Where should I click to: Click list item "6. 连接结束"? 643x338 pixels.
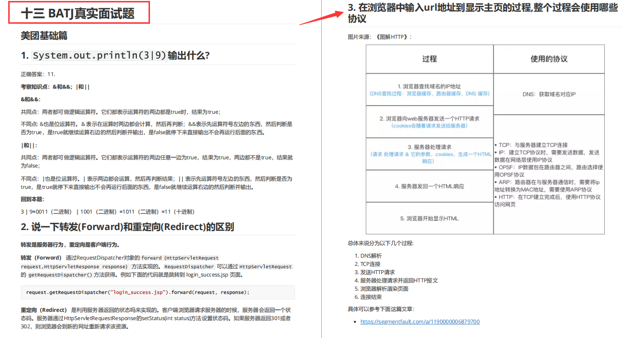point(368,297)
